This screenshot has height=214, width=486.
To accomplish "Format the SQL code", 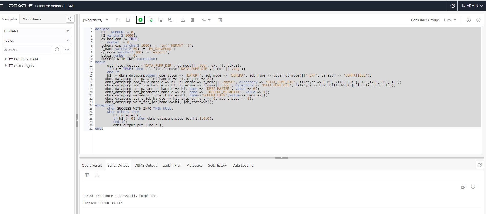I will (193, 20).
